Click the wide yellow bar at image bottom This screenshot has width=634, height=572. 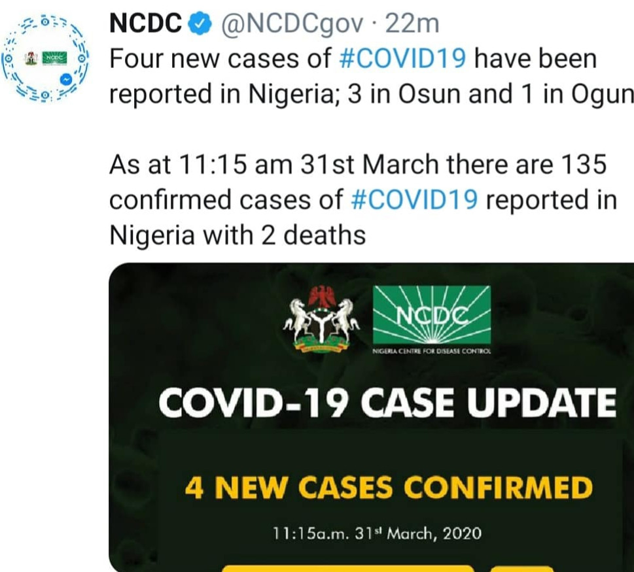point(347,569)
